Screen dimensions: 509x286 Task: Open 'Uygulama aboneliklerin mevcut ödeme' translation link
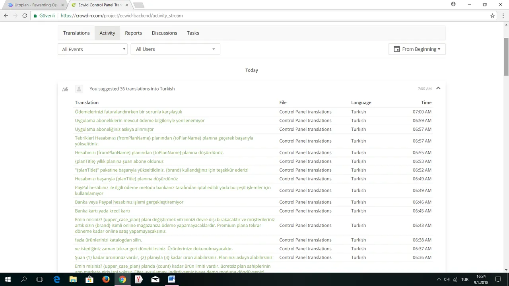click(140, 120)
